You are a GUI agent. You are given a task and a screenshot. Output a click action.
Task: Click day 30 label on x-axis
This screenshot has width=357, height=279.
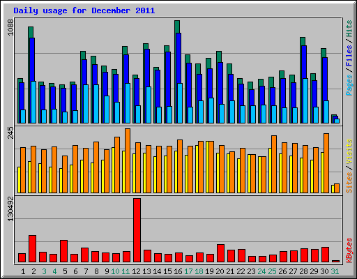[x=324, y=271]
